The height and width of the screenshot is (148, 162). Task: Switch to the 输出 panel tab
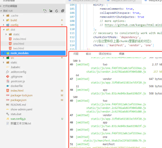coord(88,54)
